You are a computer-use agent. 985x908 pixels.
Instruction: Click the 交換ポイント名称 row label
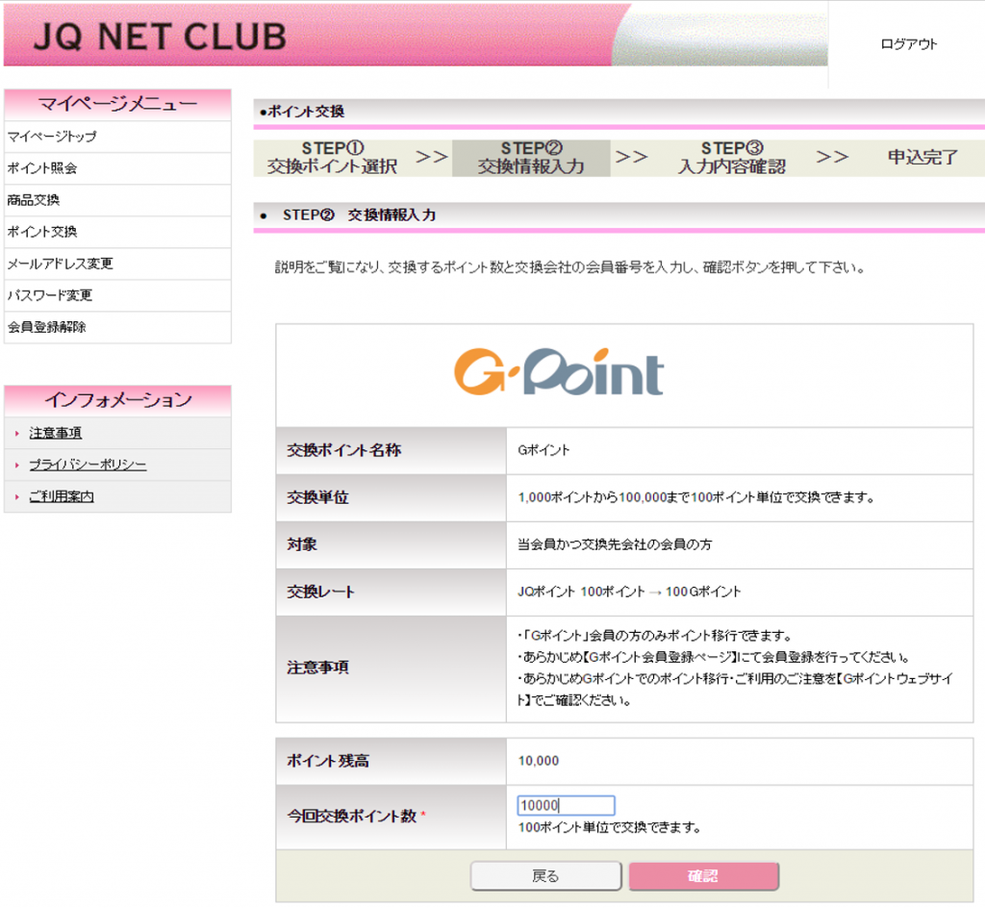[x=343, y=450]
